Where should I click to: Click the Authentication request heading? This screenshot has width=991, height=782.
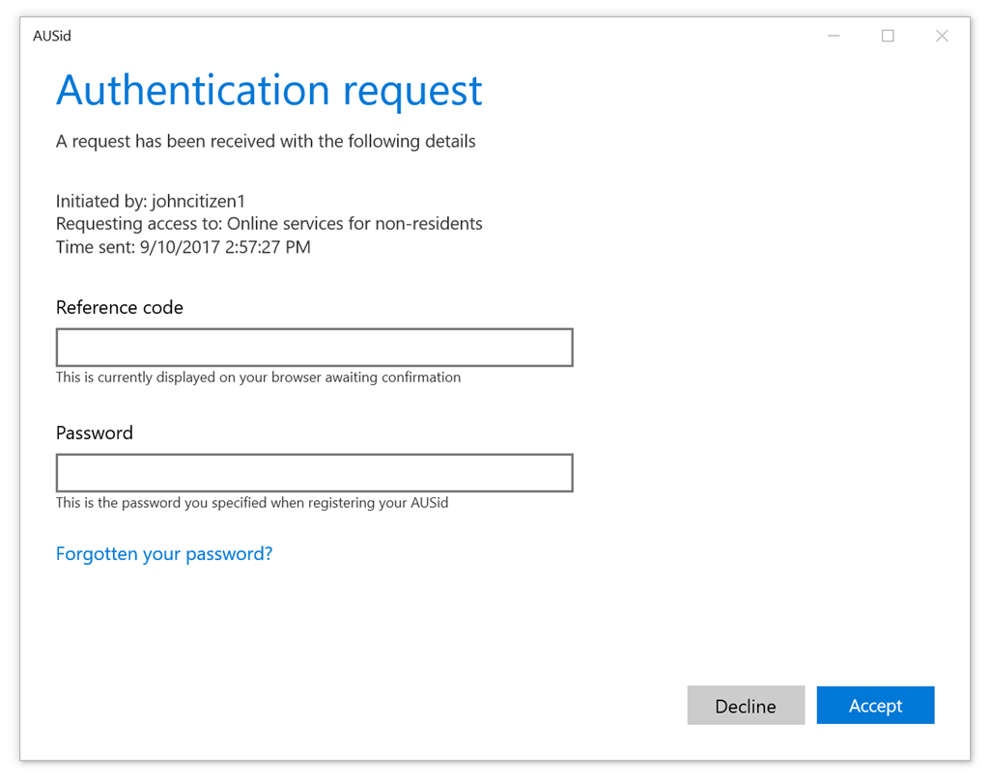pyautogui.click(x=269, y=91)
